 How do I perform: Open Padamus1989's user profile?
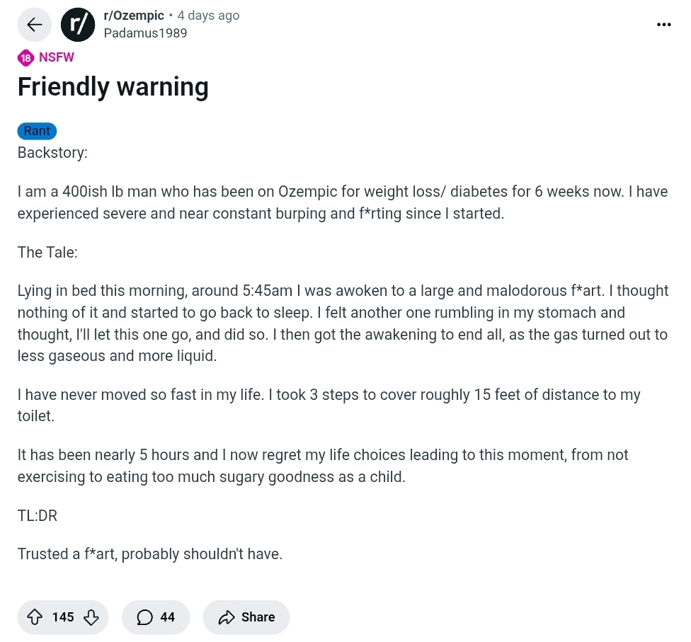pos(145,33)
